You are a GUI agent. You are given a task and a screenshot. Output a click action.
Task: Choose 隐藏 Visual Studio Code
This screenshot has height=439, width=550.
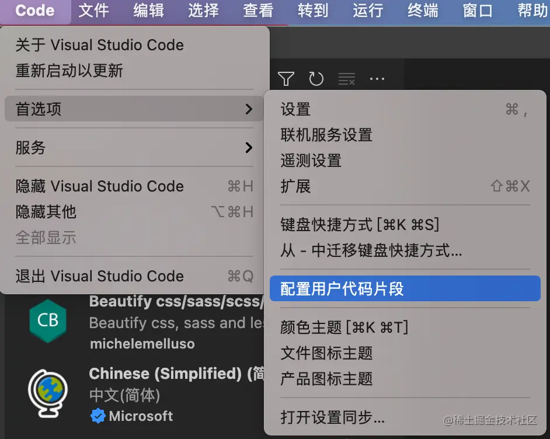click(x=134, y=186)
